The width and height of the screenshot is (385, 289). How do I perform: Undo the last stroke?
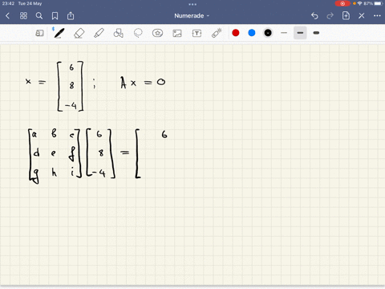314,16
